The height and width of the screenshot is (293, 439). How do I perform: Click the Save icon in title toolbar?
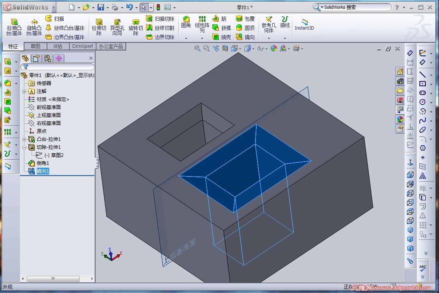point(100,7)
